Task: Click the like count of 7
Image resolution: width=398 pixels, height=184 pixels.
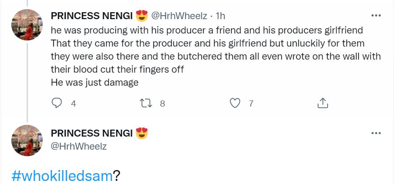Action: click(x=251, y=104)
